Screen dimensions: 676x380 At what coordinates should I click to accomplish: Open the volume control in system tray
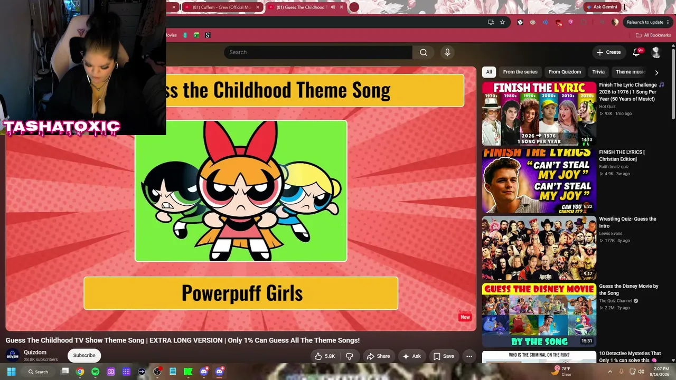[x=641, y=372]
